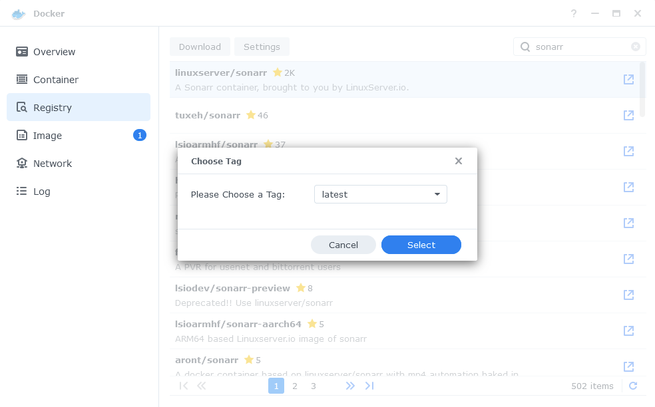Clear the sonarr search text
Screen dimensions: 655x407
point(636,47)
